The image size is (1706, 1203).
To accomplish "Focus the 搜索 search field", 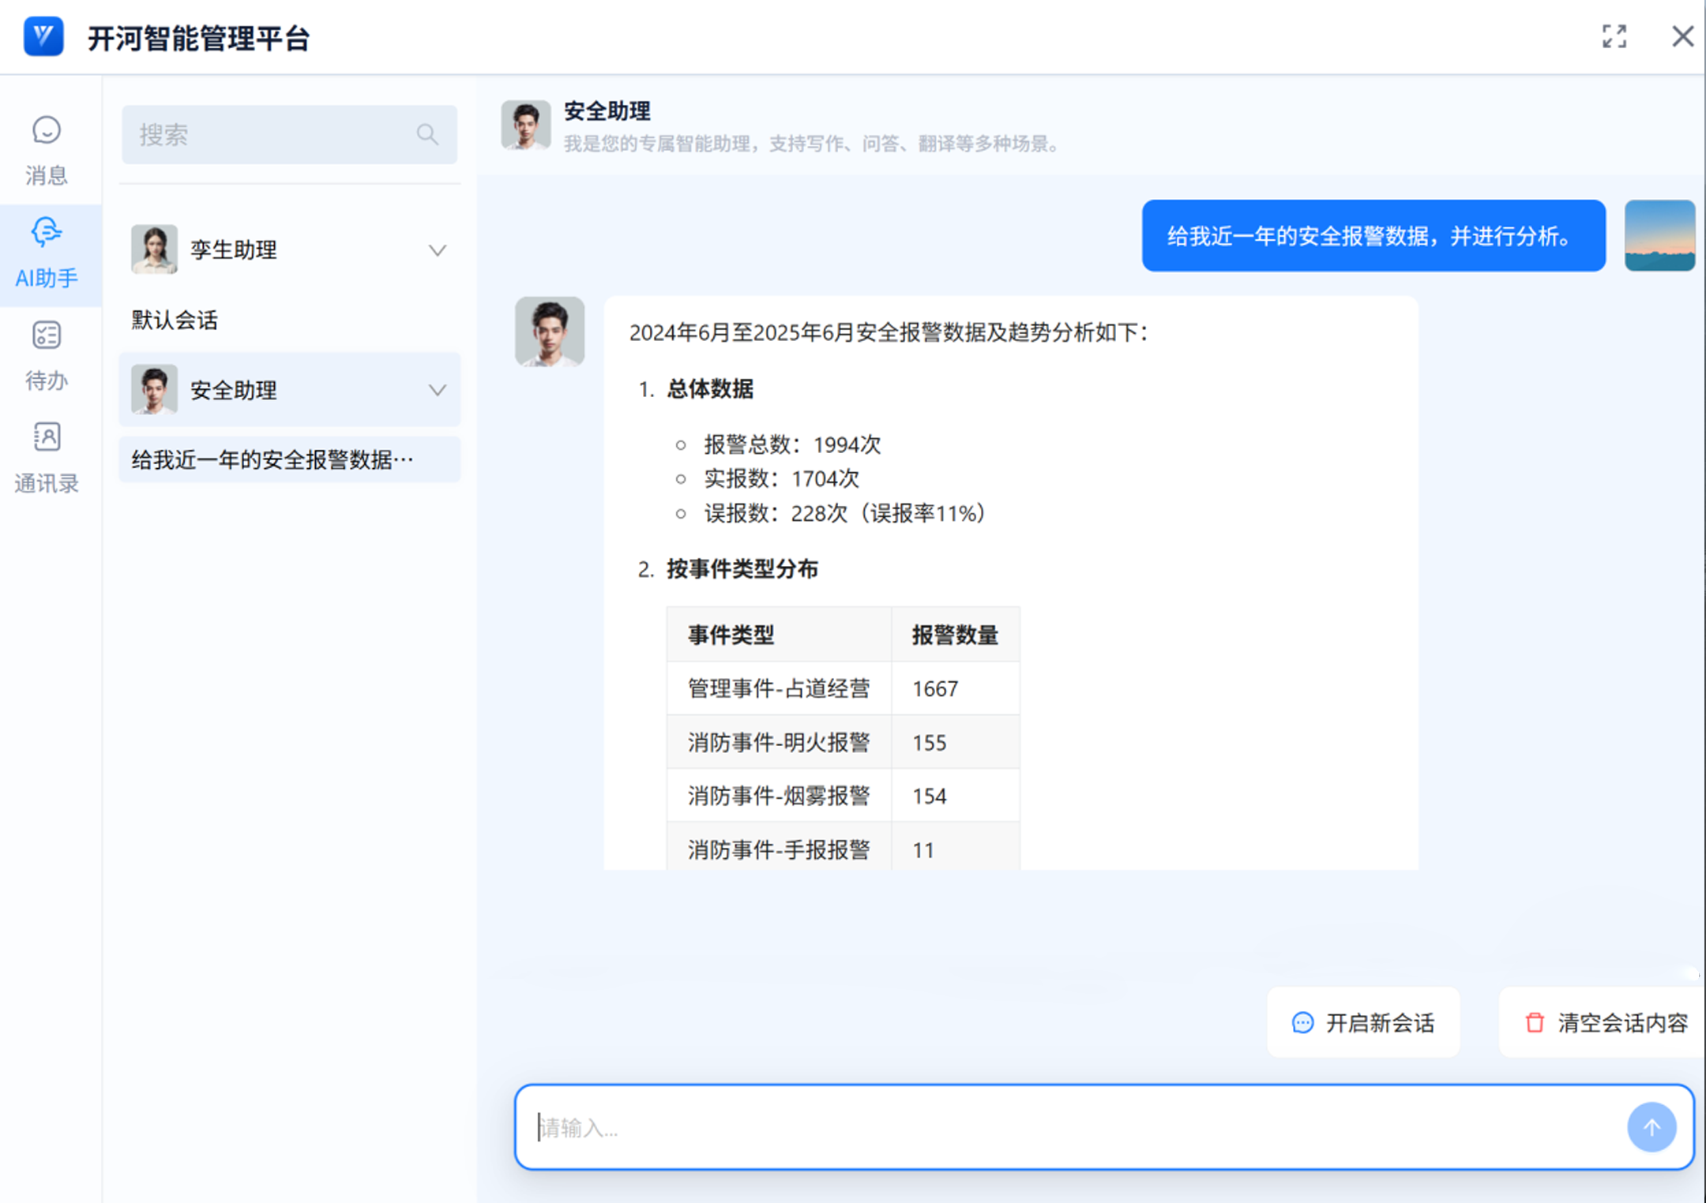I will click(x=269, y=134).
